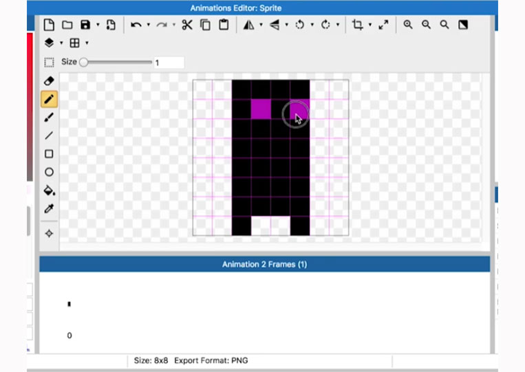525x372 pixels.
Task: Flip the sprite vertically
Action: (275, 25)
